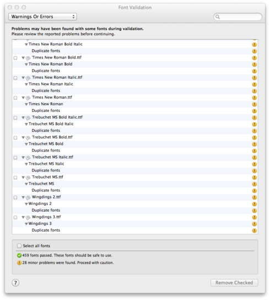Click the green checkmark passed fonts icon

pos(19,255)
